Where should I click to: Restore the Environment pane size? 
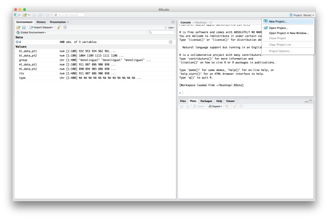click(173, 22)
